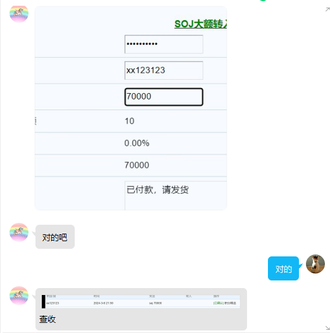Click the rainbow avatar beside 对的吧 message
The height and width of the screenshot is (333, 330).
19,232
